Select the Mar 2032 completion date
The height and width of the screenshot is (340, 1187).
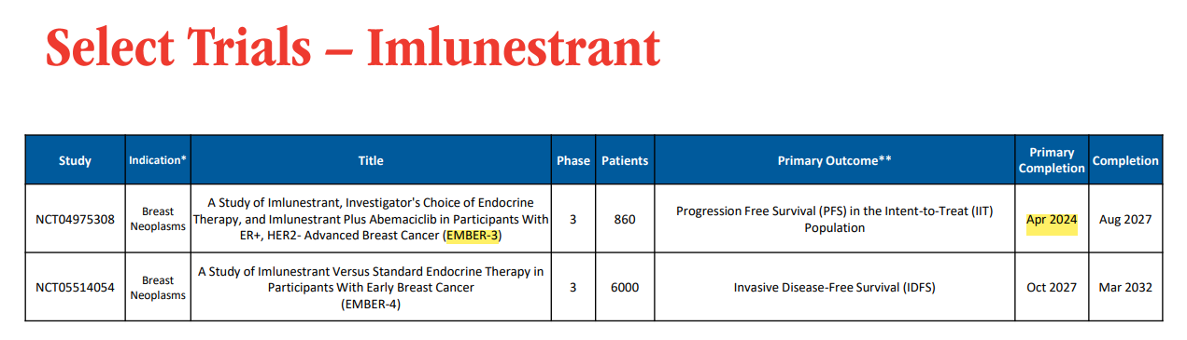coord(1125,288)
